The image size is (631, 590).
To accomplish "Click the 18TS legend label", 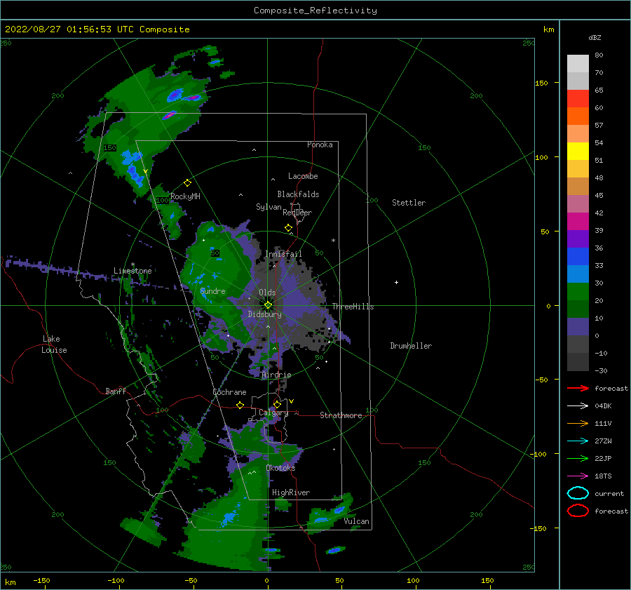I will (x=603, y=476).
